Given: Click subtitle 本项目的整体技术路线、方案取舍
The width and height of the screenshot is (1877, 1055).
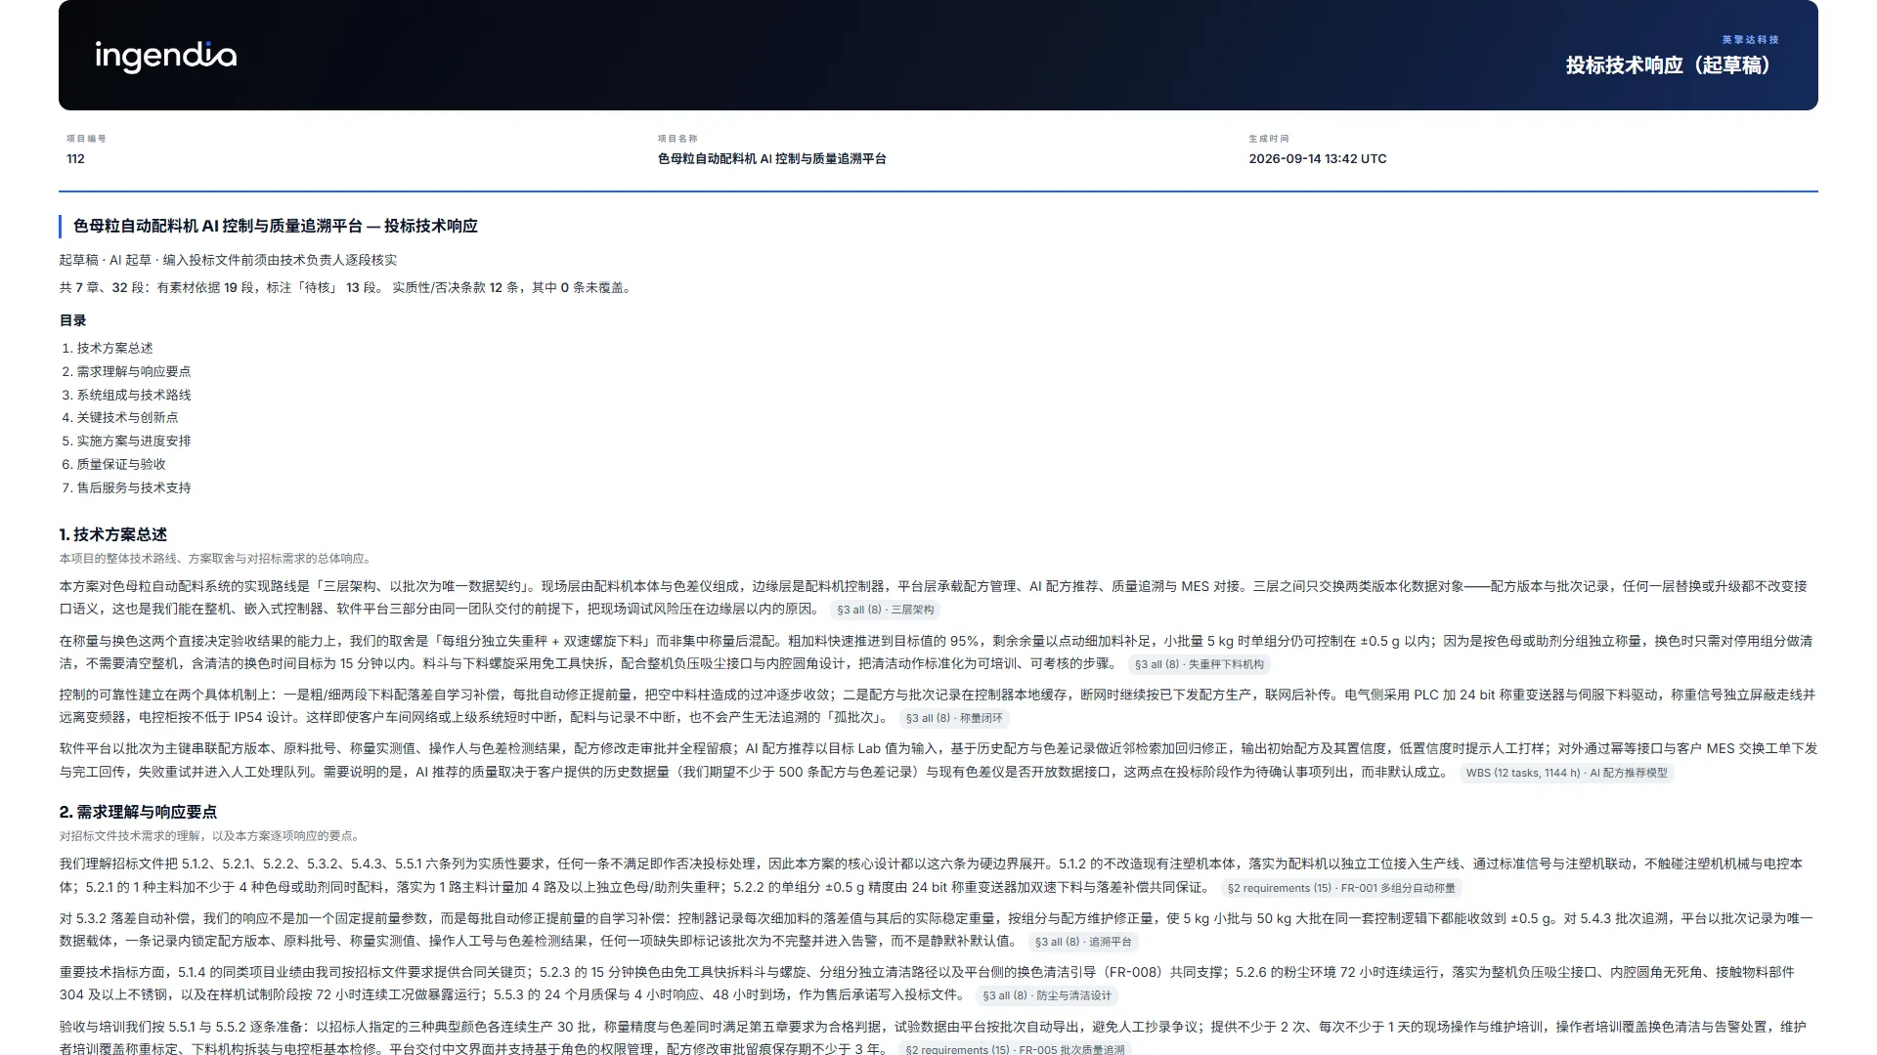Looking at the screenshot, I should pyautogui.click(x=215, y=559).
